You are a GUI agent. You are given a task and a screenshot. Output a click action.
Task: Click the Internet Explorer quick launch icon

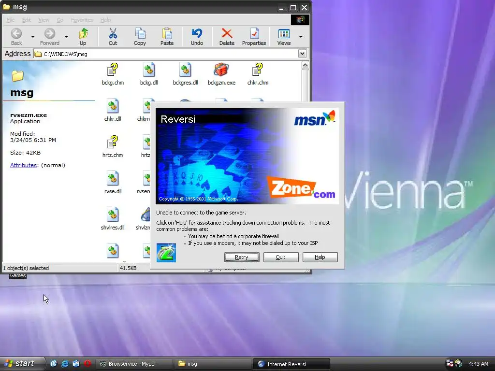(65, 364)
